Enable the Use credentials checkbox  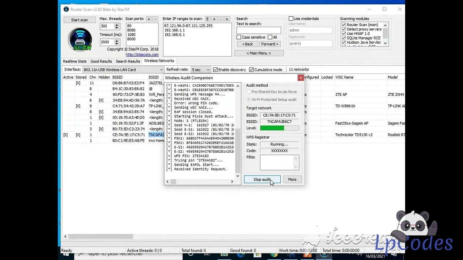[291, 19]
